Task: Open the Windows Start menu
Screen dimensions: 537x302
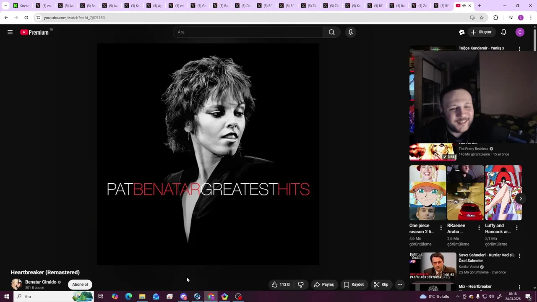Action: pyautogui.click(x=6, y=297)
